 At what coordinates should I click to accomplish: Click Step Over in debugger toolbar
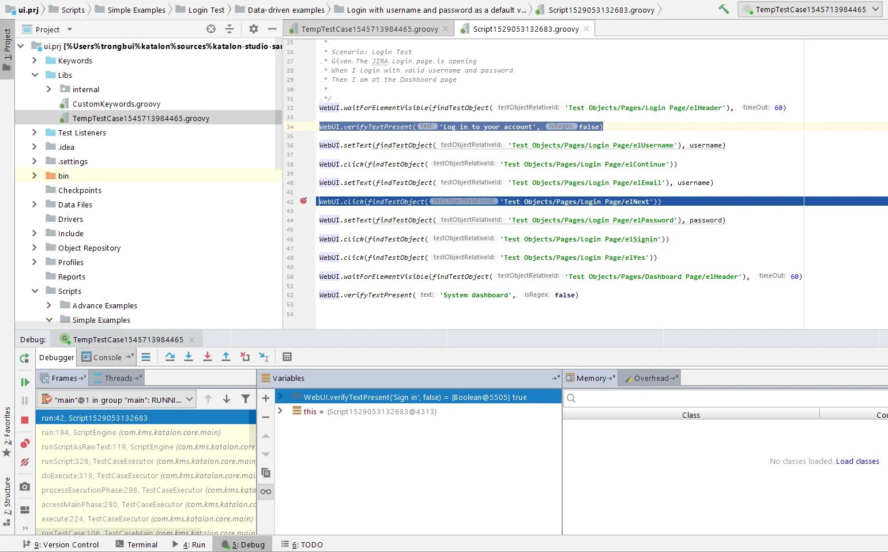click(x=170, y=357)
